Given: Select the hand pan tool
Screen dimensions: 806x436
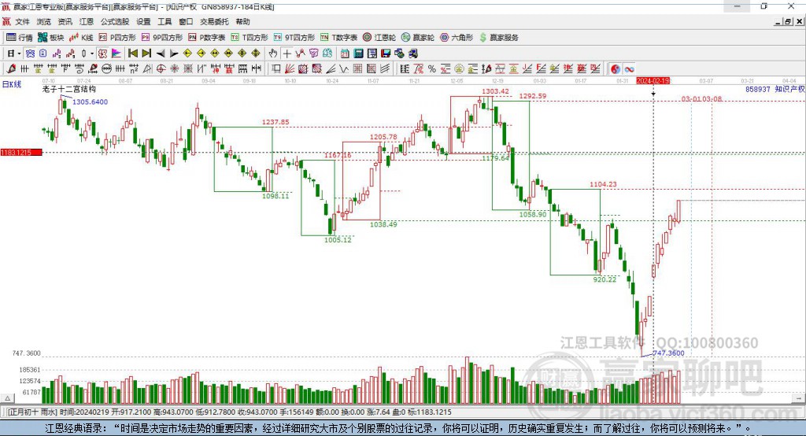Looking at the screenshot, I should point(273,54).
